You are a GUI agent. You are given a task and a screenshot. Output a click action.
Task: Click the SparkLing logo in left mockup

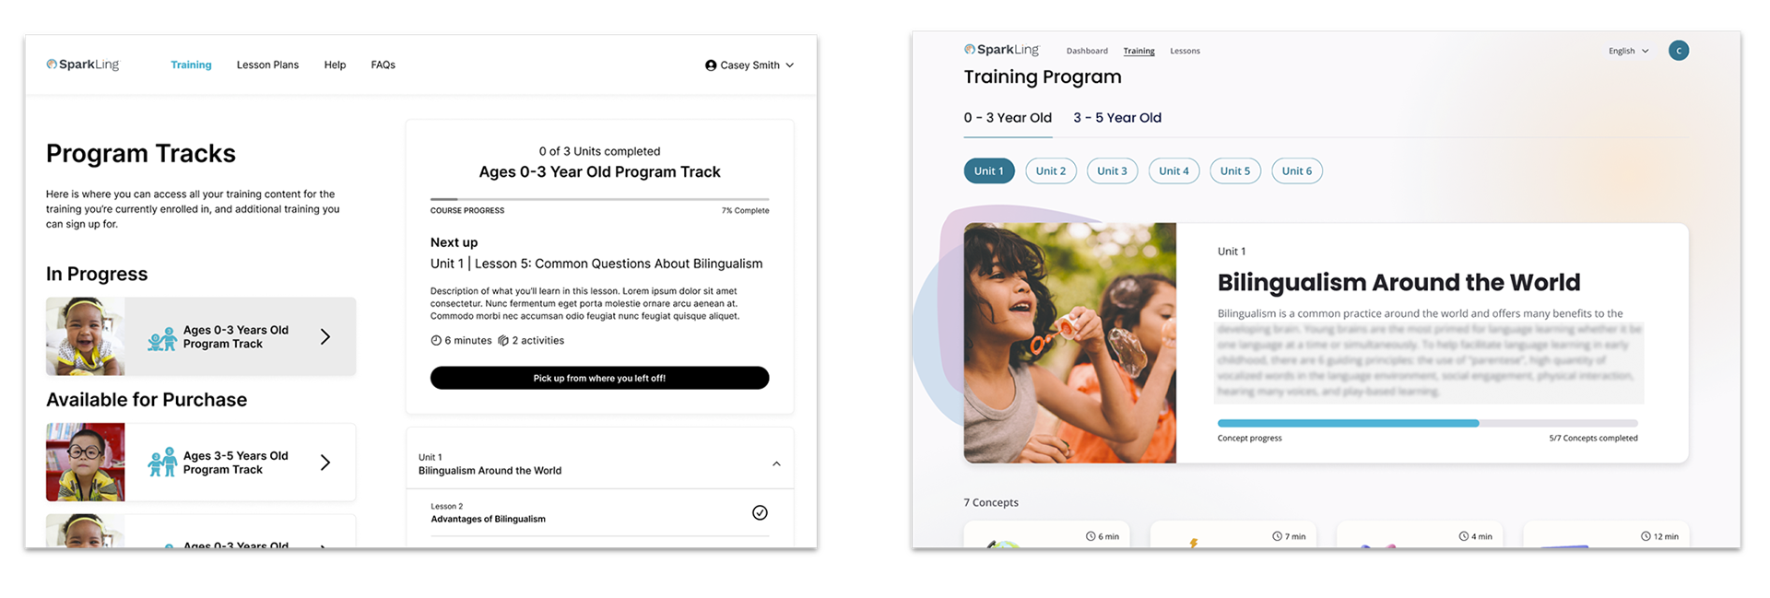point(83,64)
